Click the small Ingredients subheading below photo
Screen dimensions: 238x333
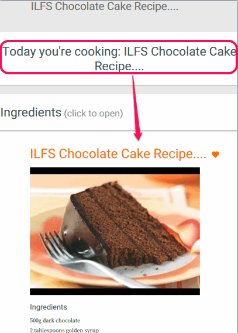(49, 307)
